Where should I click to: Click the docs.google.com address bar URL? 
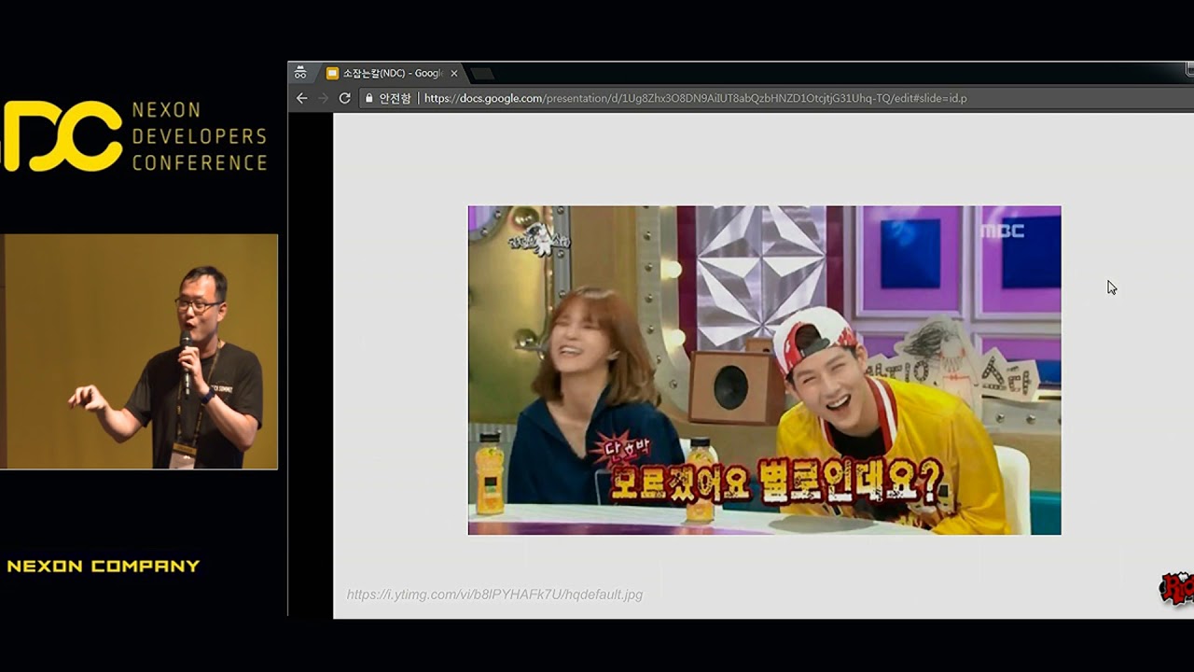click(x=695, y=98)
